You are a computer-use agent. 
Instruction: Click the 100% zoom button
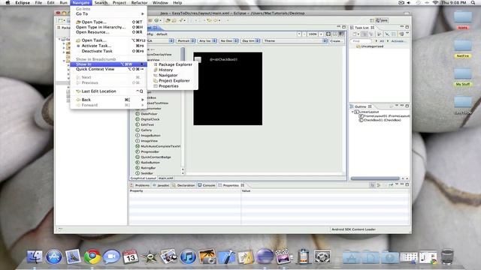(x=313, y=34)
